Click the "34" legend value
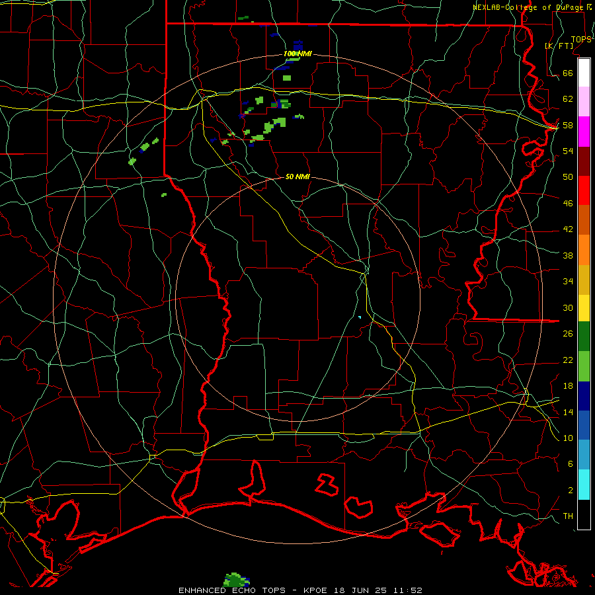Screen dimensions: 595x595 [x=568, y=282]
